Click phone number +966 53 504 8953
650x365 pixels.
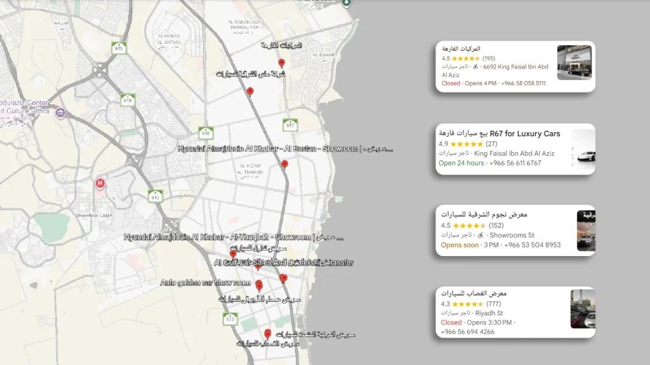533,245
